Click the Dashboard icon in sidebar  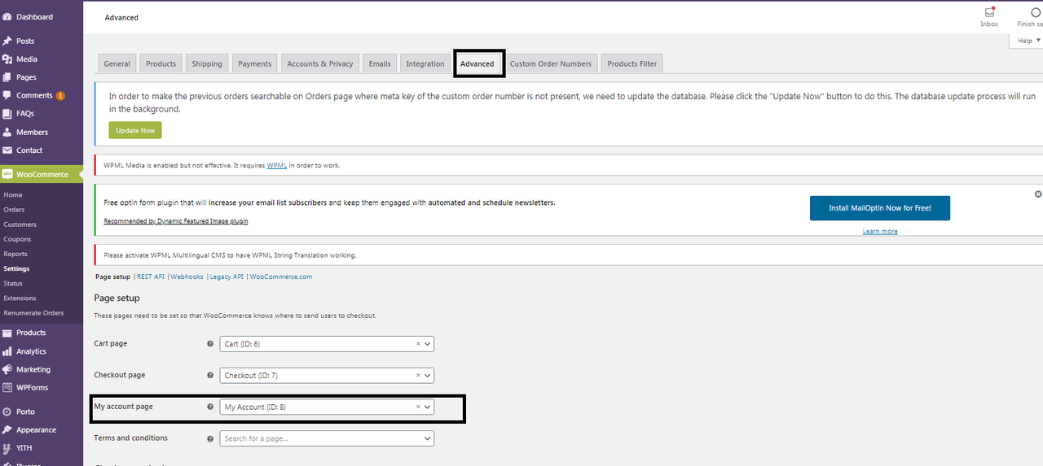[7, 17]
